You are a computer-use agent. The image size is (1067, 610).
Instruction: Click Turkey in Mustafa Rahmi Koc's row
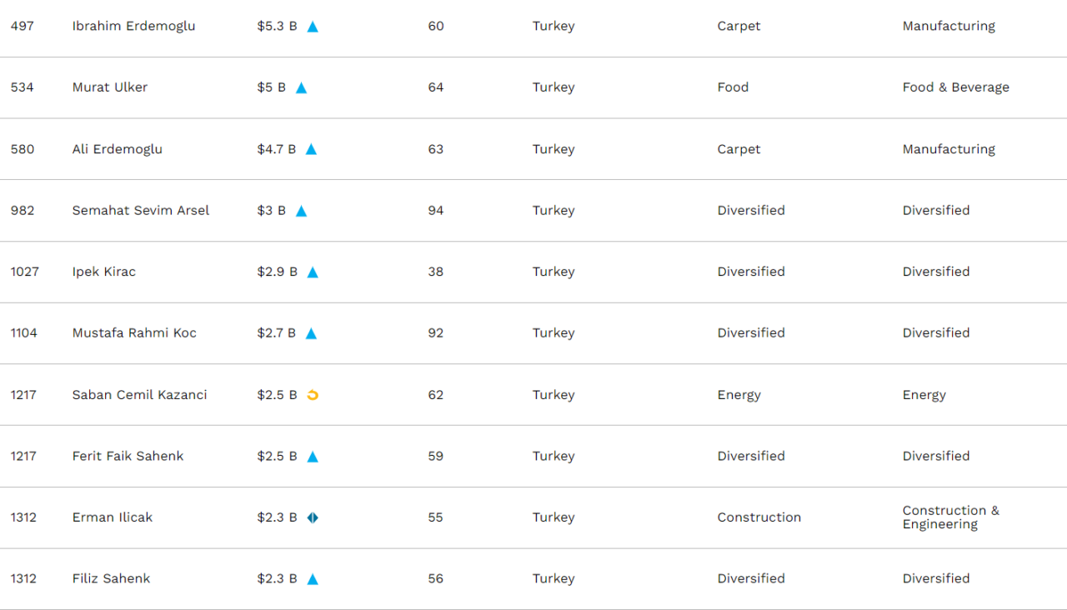554,333
